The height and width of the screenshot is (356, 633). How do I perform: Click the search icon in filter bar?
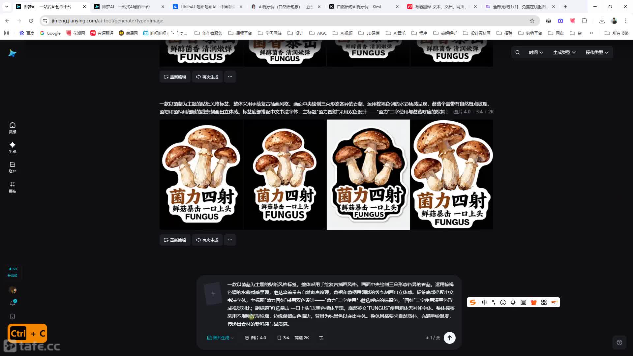tap(517, 52)
